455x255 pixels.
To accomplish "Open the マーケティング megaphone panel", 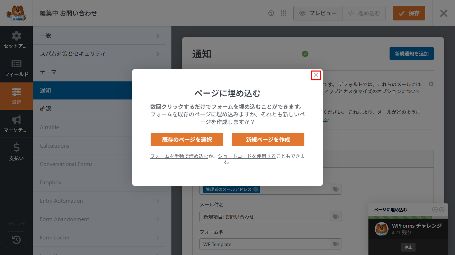I will coord(16,124).
